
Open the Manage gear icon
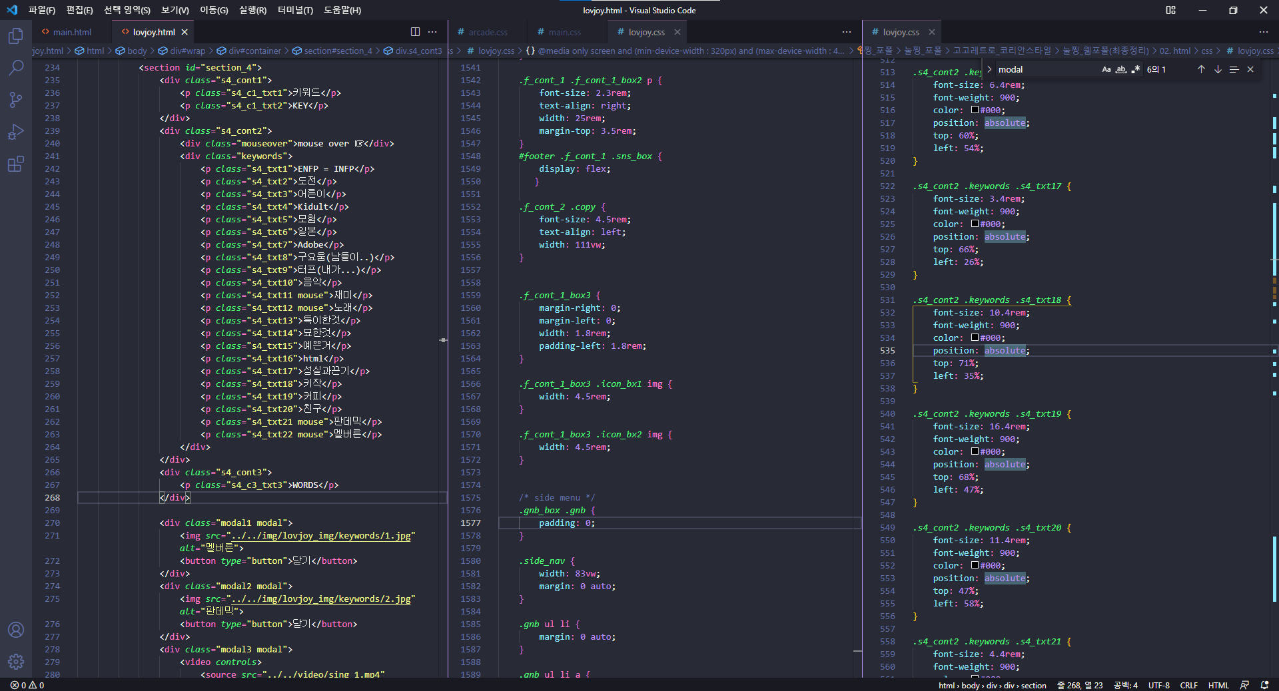[16, 662]
